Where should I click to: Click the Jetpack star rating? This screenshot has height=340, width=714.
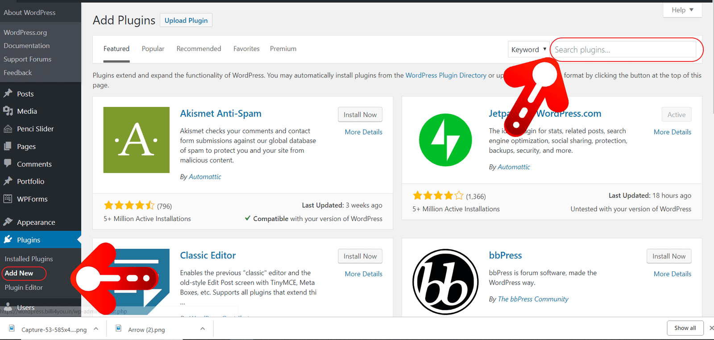pyautogui.click(x=438, y=196)
